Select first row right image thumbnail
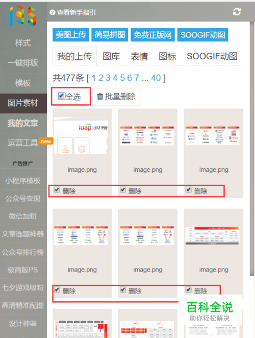 coord(213,136)
